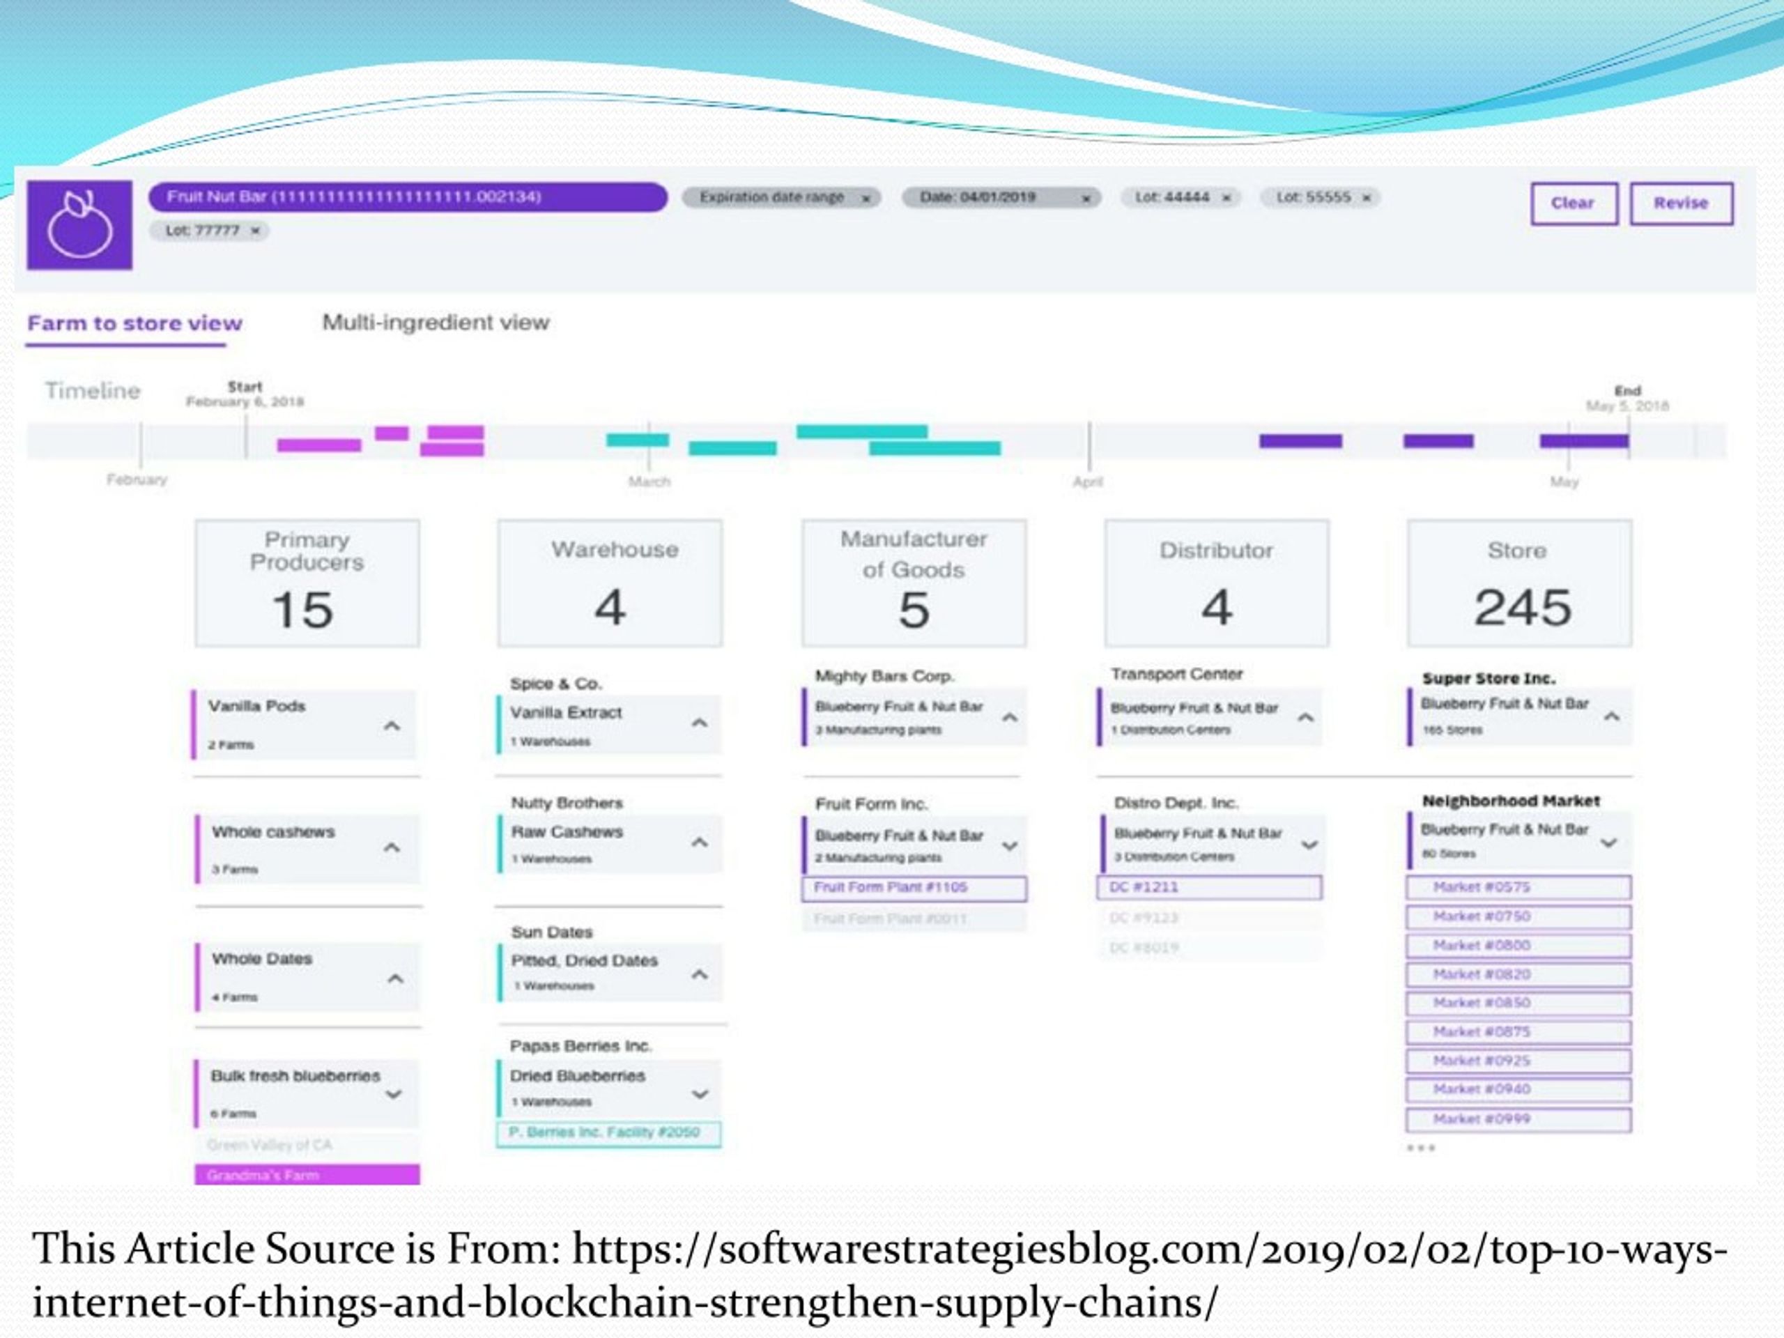Collapse the Whole cashews producer card
1784x1338 pixels.
[x=392, y=847]
